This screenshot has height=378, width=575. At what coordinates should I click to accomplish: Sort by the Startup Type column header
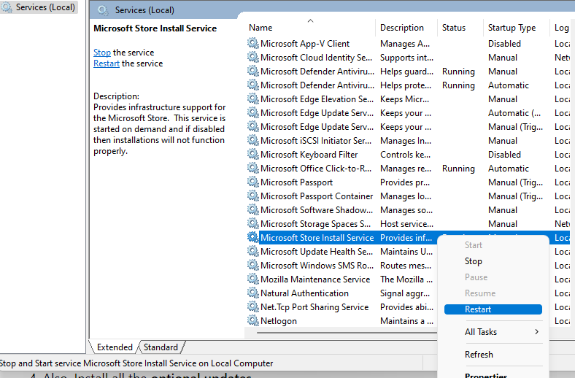512,28
